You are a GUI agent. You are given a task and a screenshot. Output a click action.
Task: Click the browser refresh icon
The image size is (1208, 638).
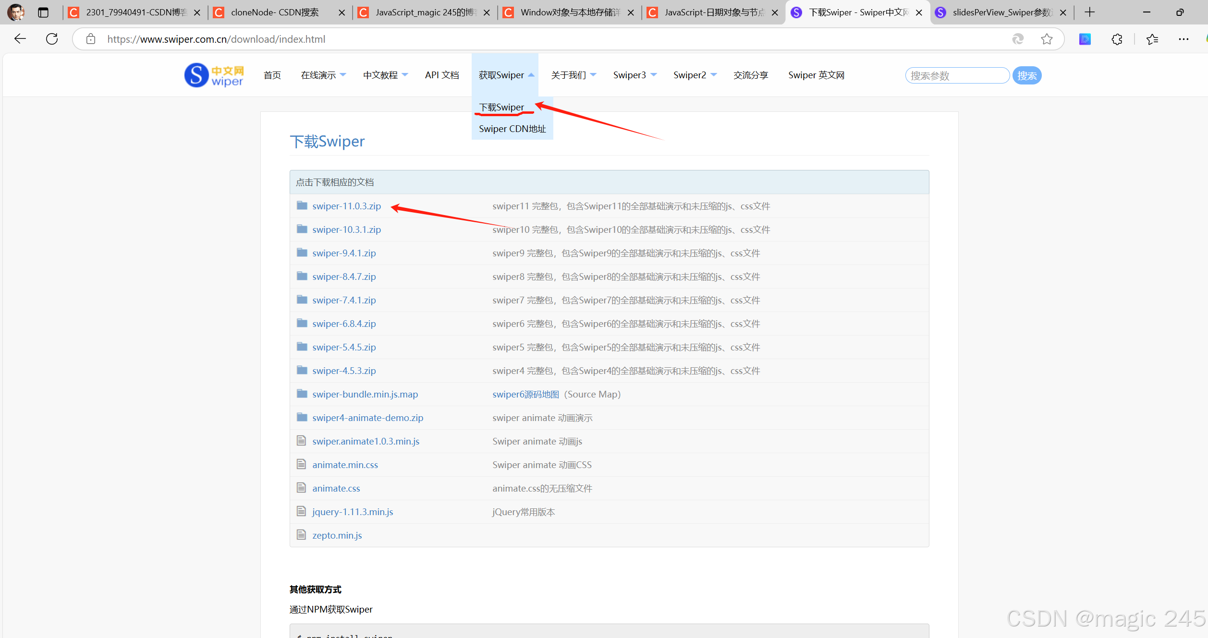click(52, 39)
